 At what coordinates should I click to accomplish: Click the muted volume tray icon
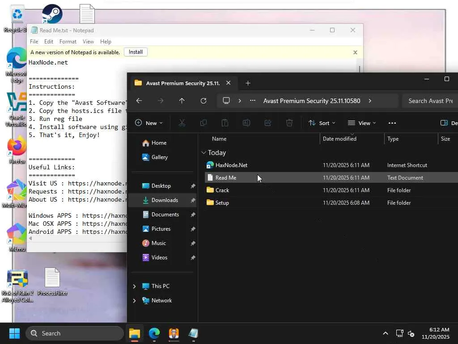tap(411, 333)
